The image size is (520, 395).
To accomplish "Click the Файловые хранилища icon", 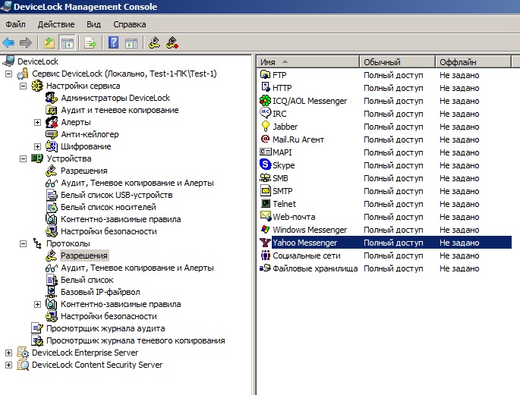I will (265, 268).
